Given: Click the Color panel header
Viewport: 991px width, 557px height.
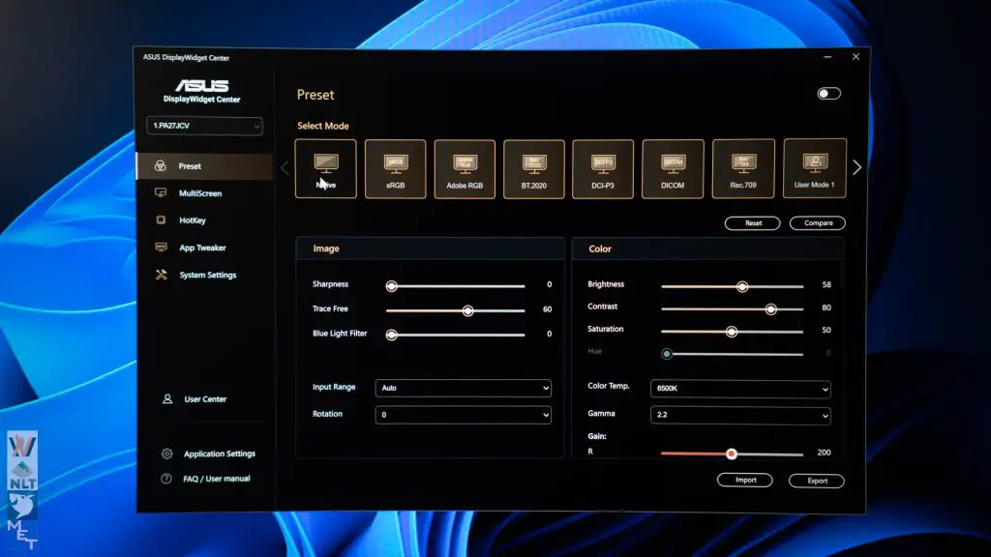Looking at the screenshot, I should [707, 249].
